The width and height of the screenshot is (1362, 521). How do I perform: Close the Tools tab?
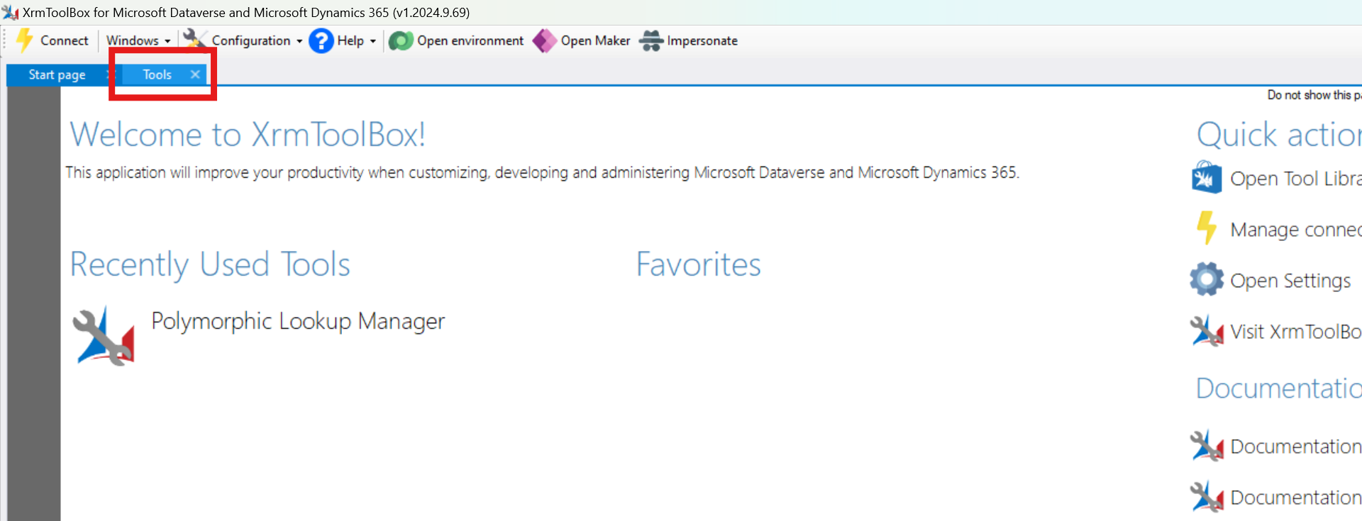[195, 74]
